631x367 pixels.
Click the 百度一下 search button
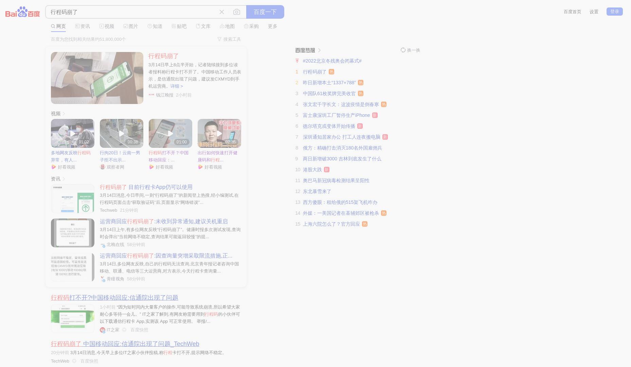click(x=265, y=12)
